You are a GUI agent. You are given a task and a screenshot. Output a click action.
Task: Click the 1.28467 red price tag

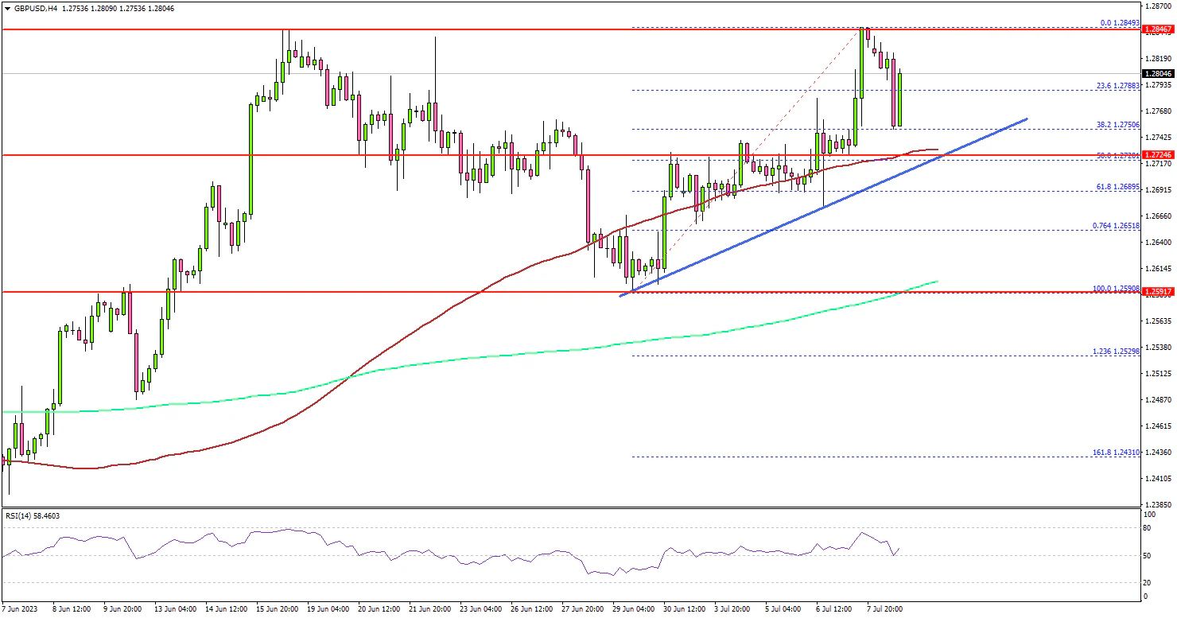click(x=1157, y=29)
